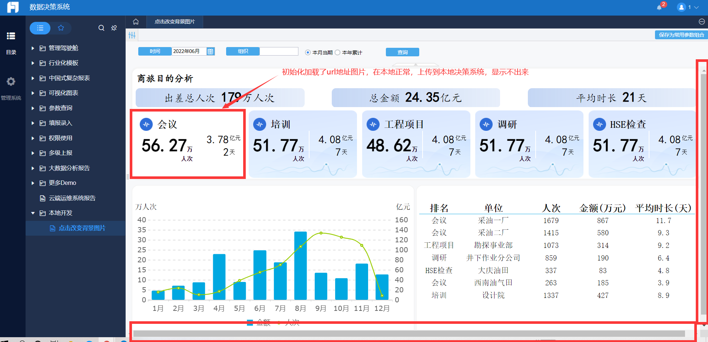Expand the 中国式复杂报表 folder arrow
Screen dimensions: 708x342
33,78
